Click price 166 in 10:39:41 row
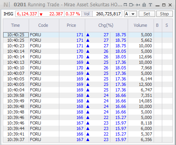This screenshot has width=176, height=145. [x=80, y=134]
